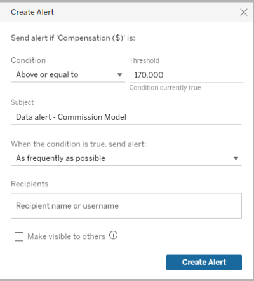Image resolution: width=254 pixels, height=281 pixels.
Task: Click the Recipients section label
Action: click(x=29, y=184)
